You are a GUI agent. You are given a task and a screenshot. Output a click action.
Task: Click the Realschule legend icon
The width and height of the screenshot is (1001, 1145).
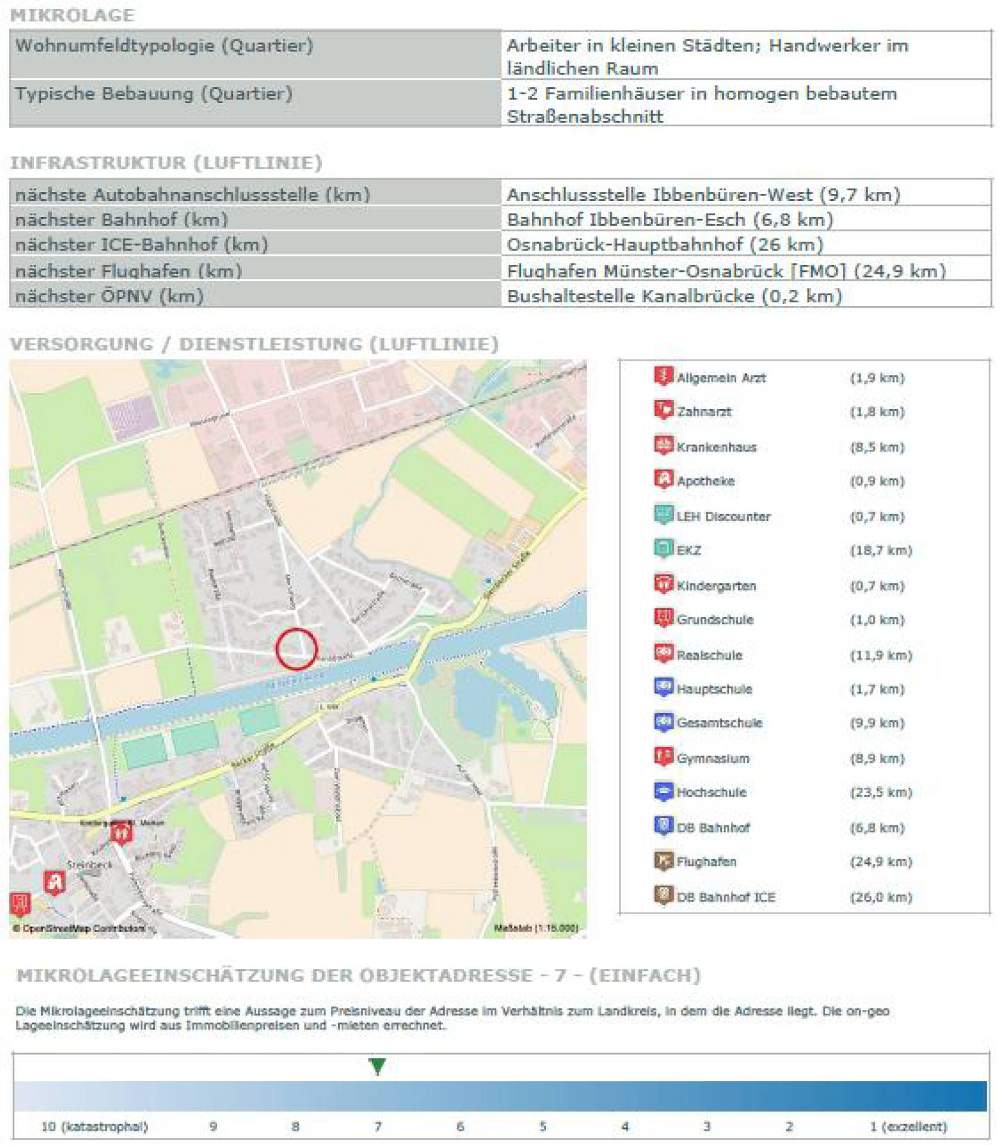point(664,654)
